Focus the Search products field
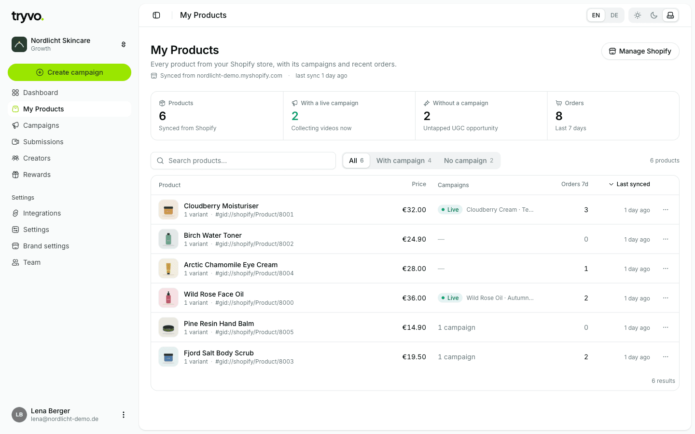Viewport: 695px width, 434px height. coord(243,161)
